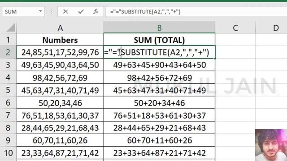Select row 6 header
This screenshot has height=161, width=287.
point(8,102)
